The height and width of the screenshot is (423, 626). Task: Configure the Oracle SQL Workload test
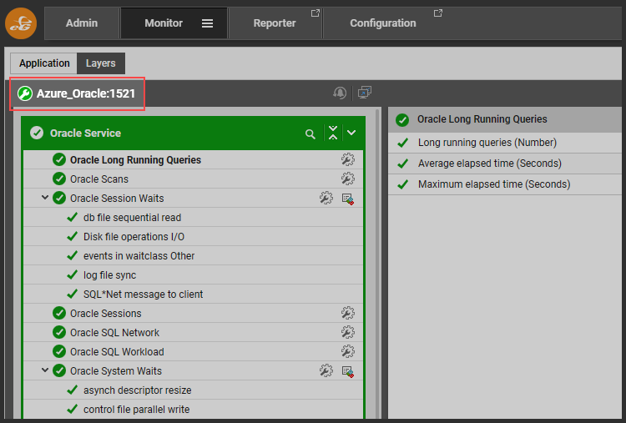(x=348, y=350)
